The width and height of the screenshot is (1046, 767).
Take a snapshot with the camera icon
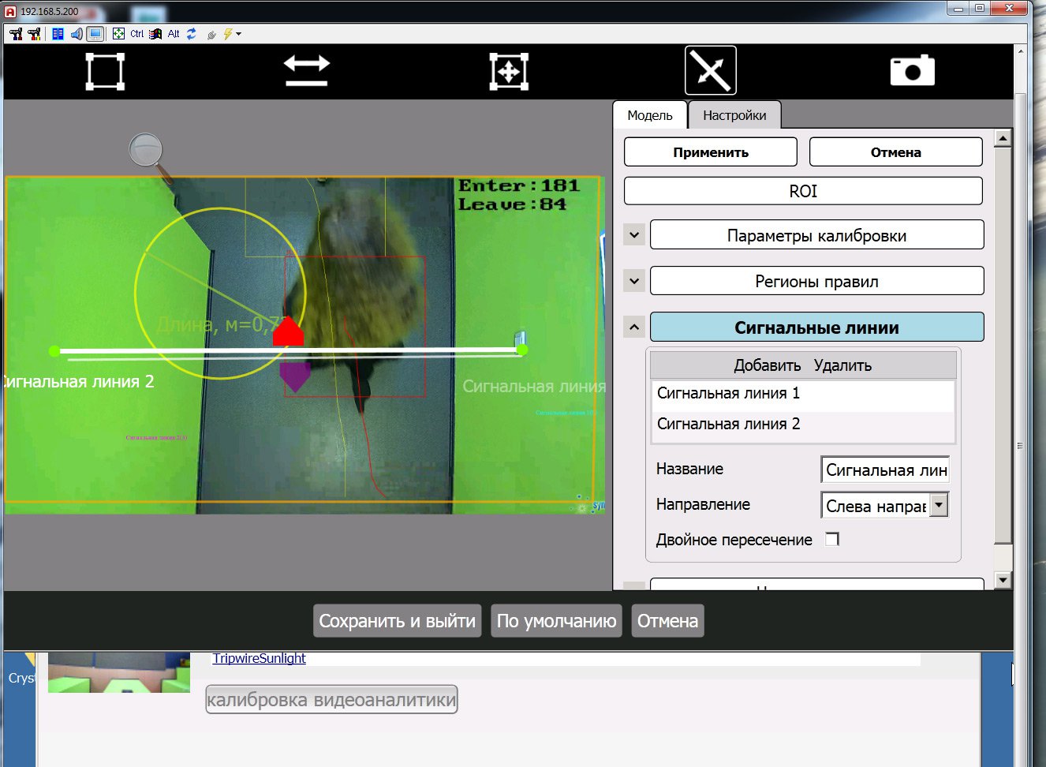[x=912, y=71]
